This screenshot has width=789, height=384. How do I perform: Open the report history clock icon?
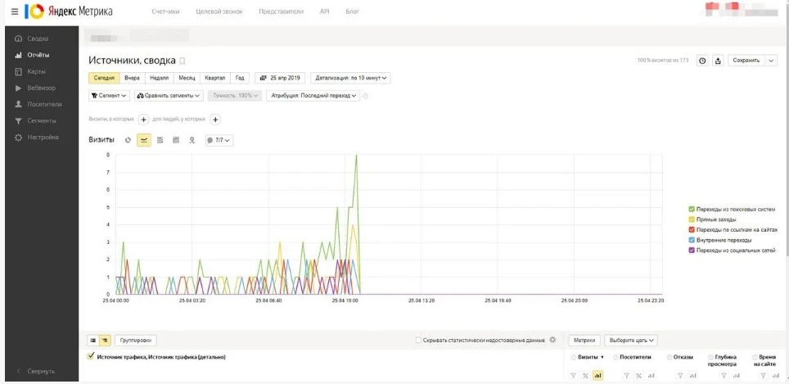702,61
